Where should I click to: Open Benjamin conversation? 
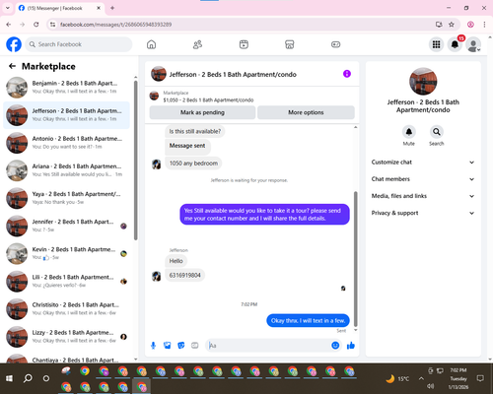click(x=66, y=88)
